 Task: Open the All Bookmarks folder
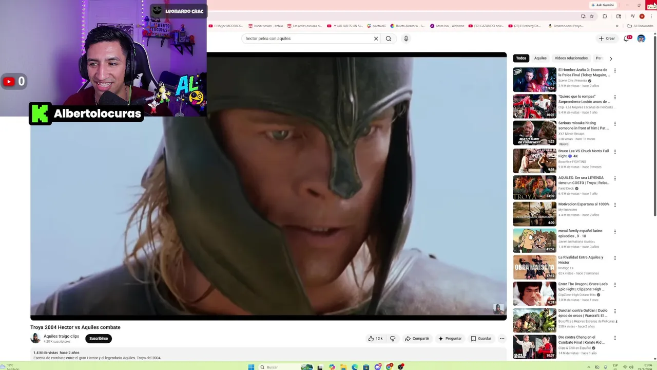coord(640,26)
